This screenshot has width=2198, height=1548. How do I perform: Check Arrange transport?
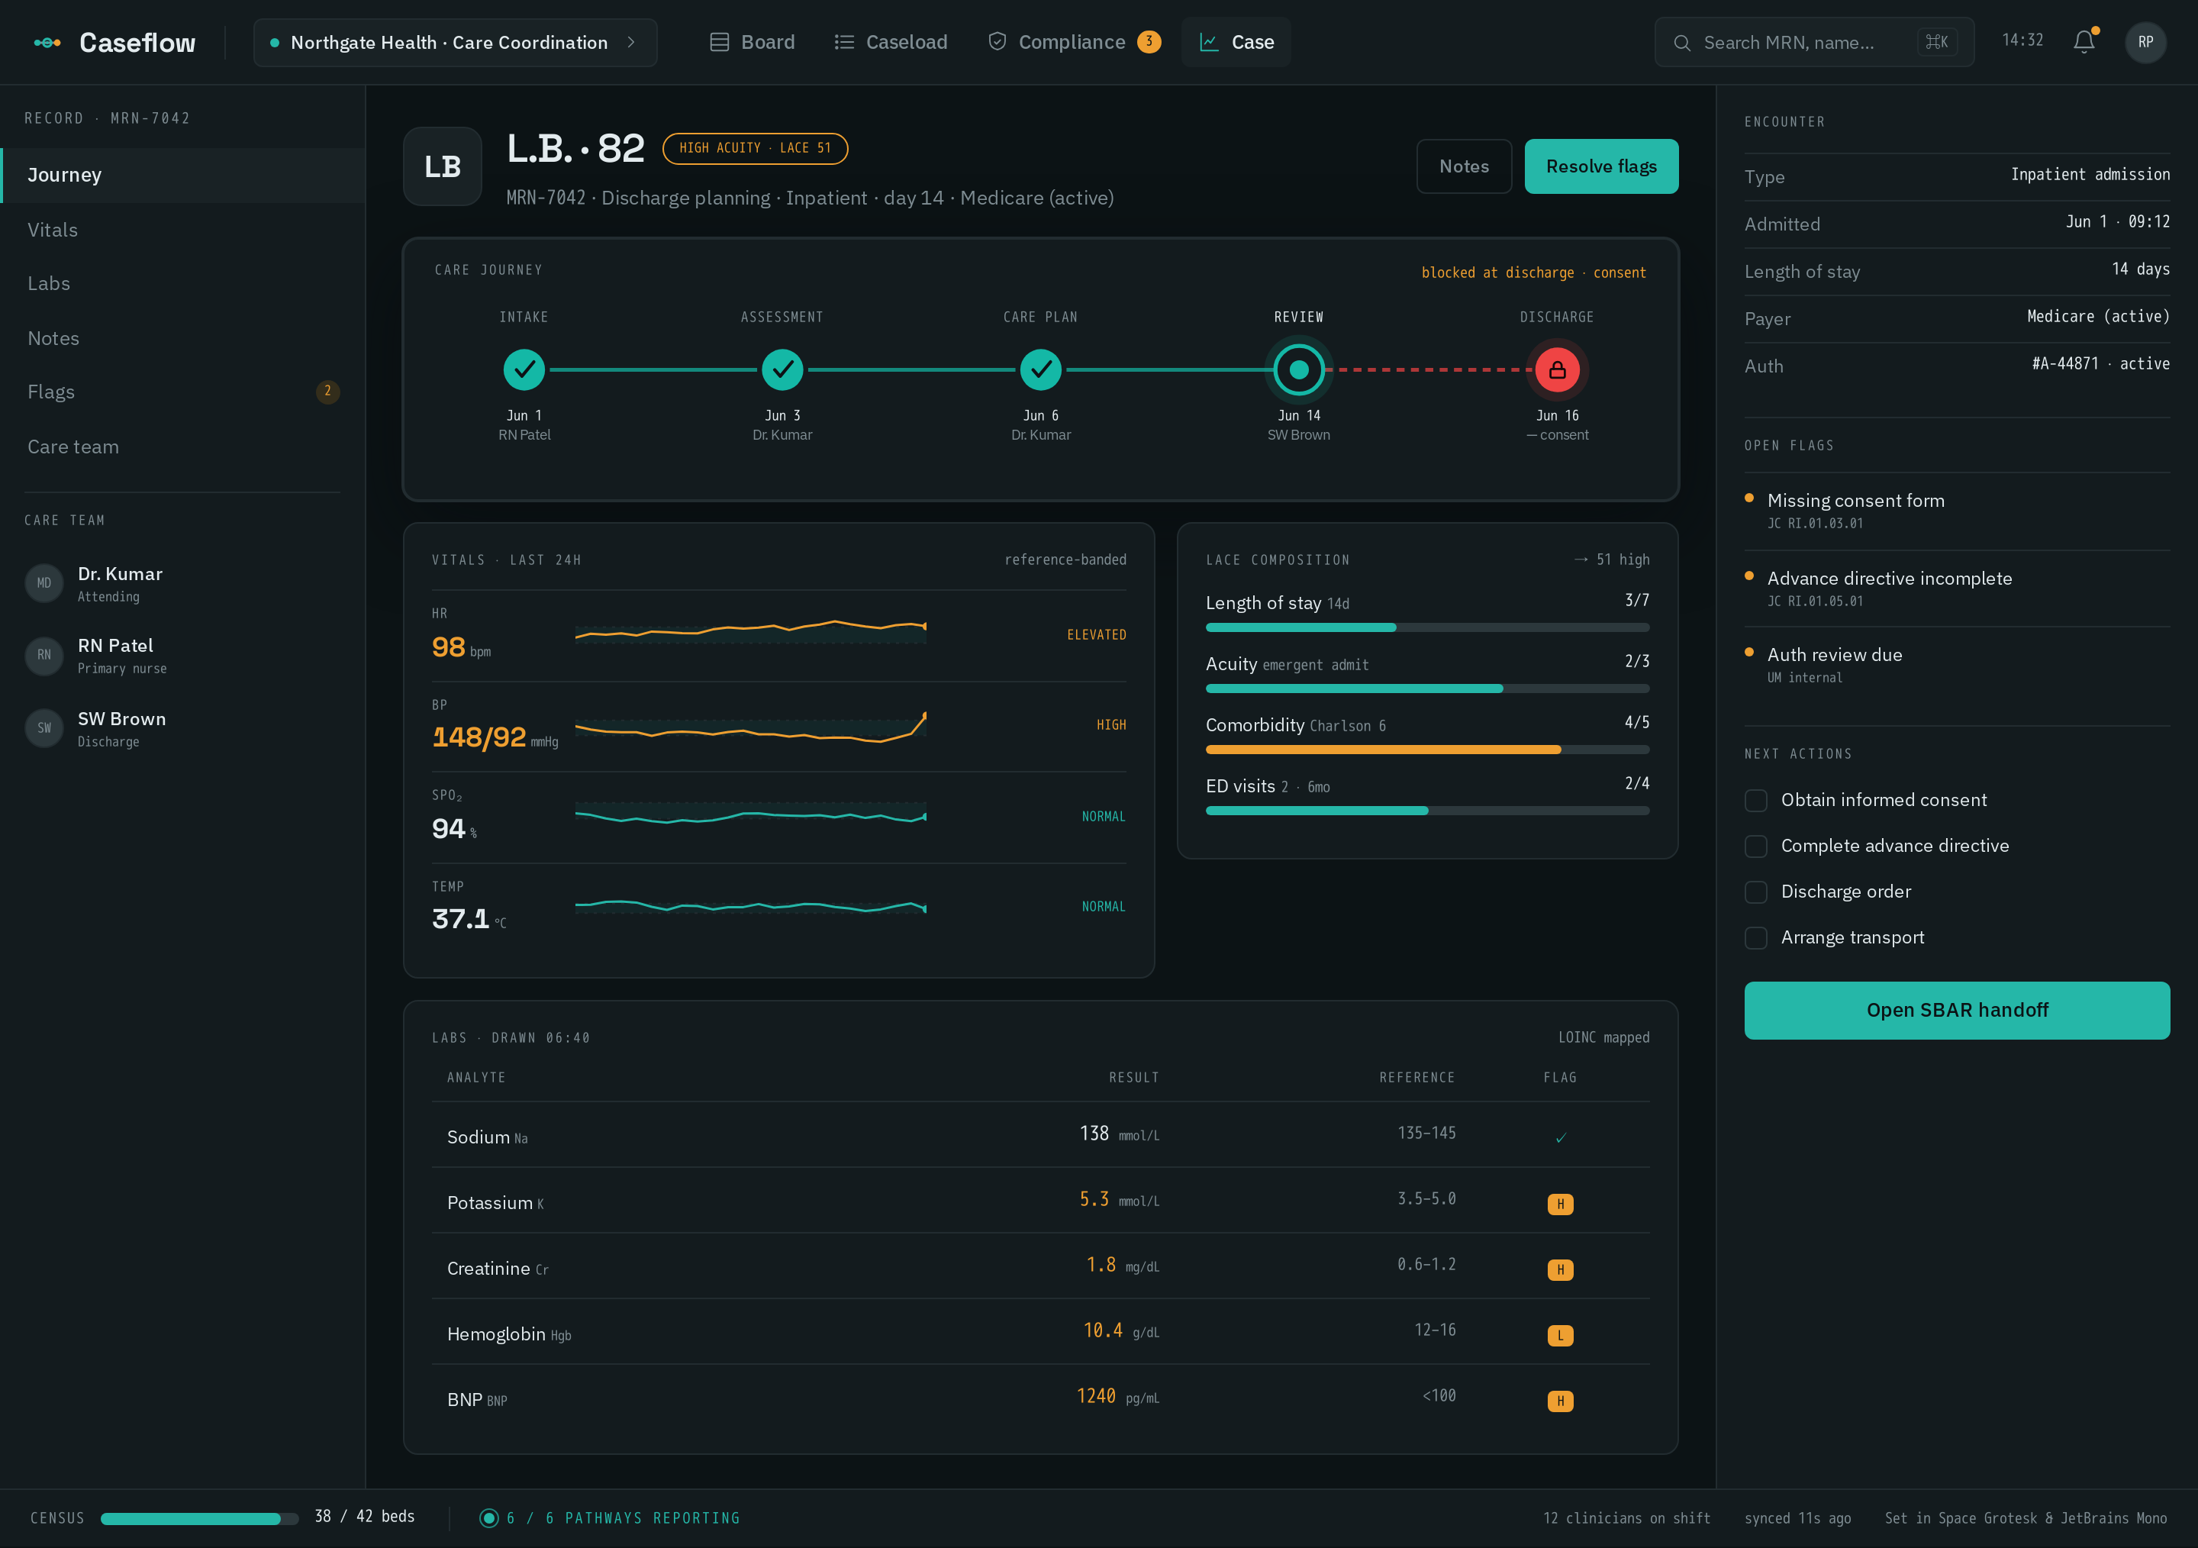point(1755,938)
